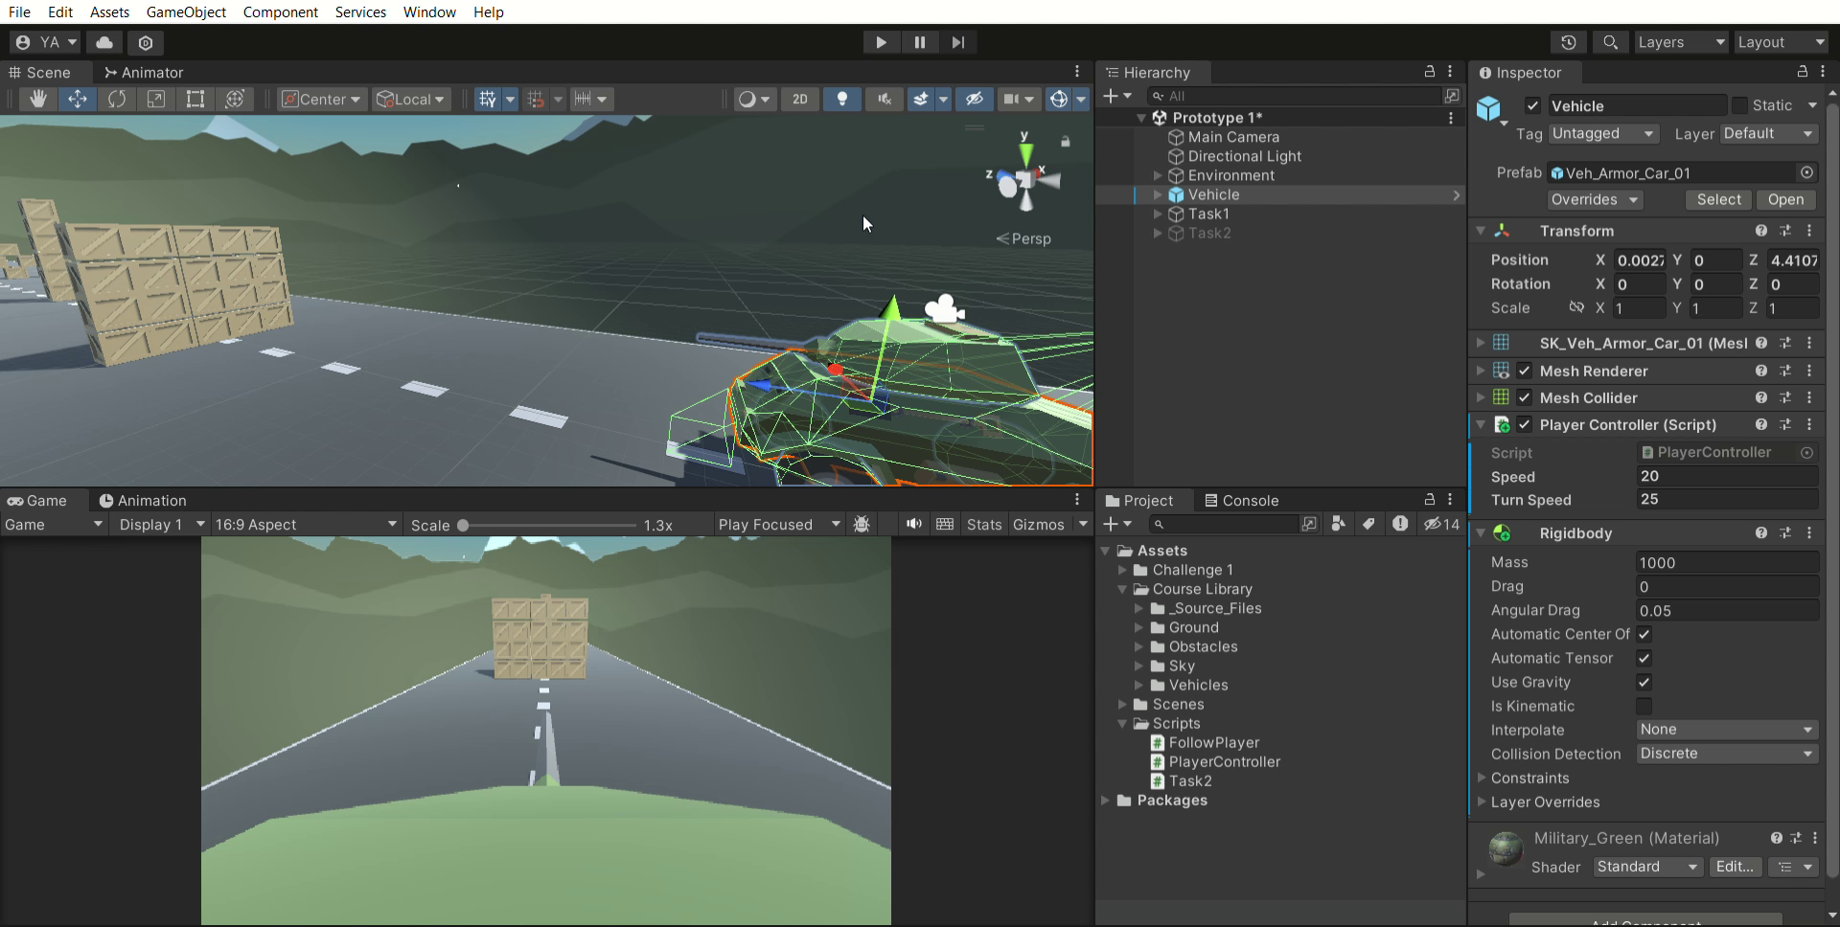The width and height of the screenshot is (1840, 927).
Task: Toggle Mesh Renderer enabled checkbox
Action: point(1525,371)
